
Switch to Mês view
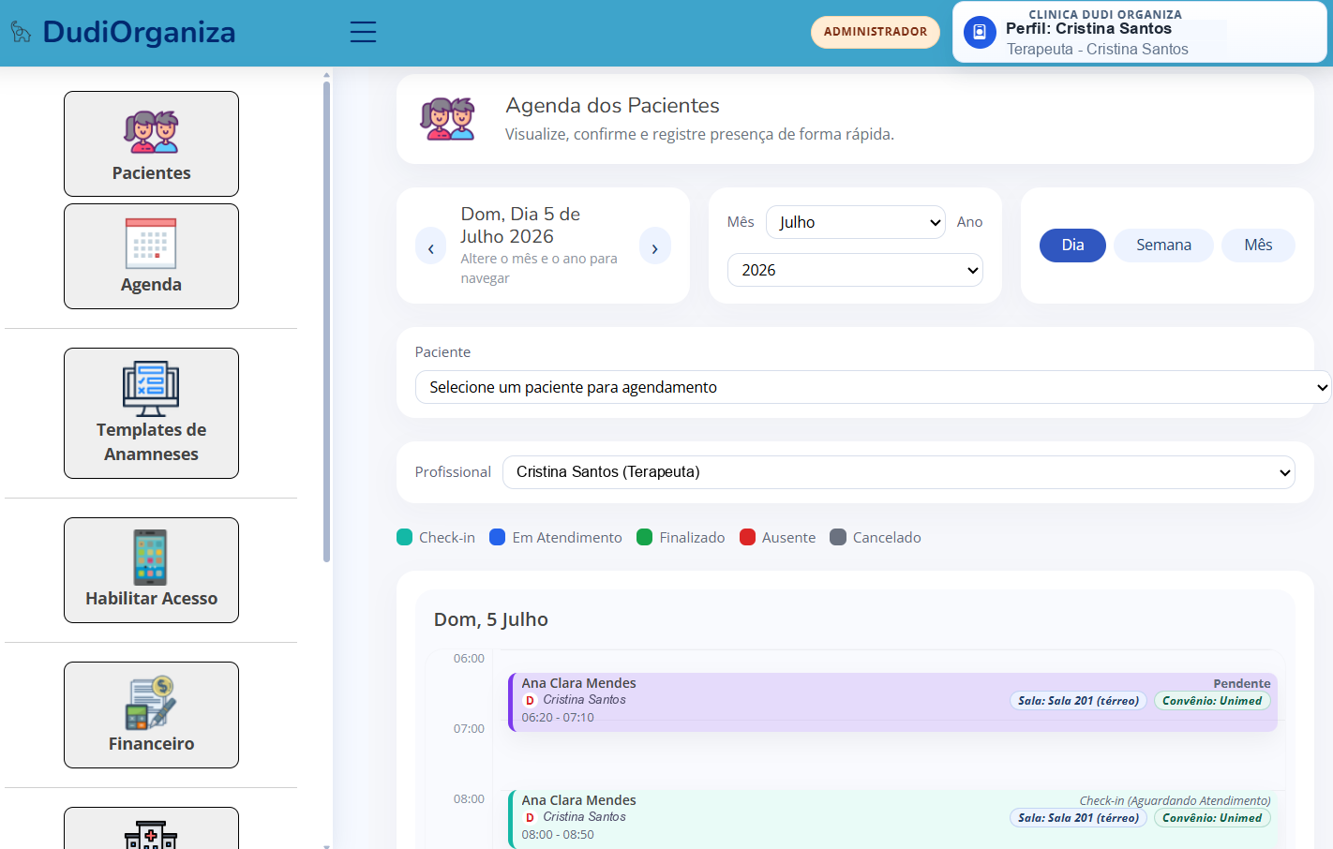[x=1258, y=246]
